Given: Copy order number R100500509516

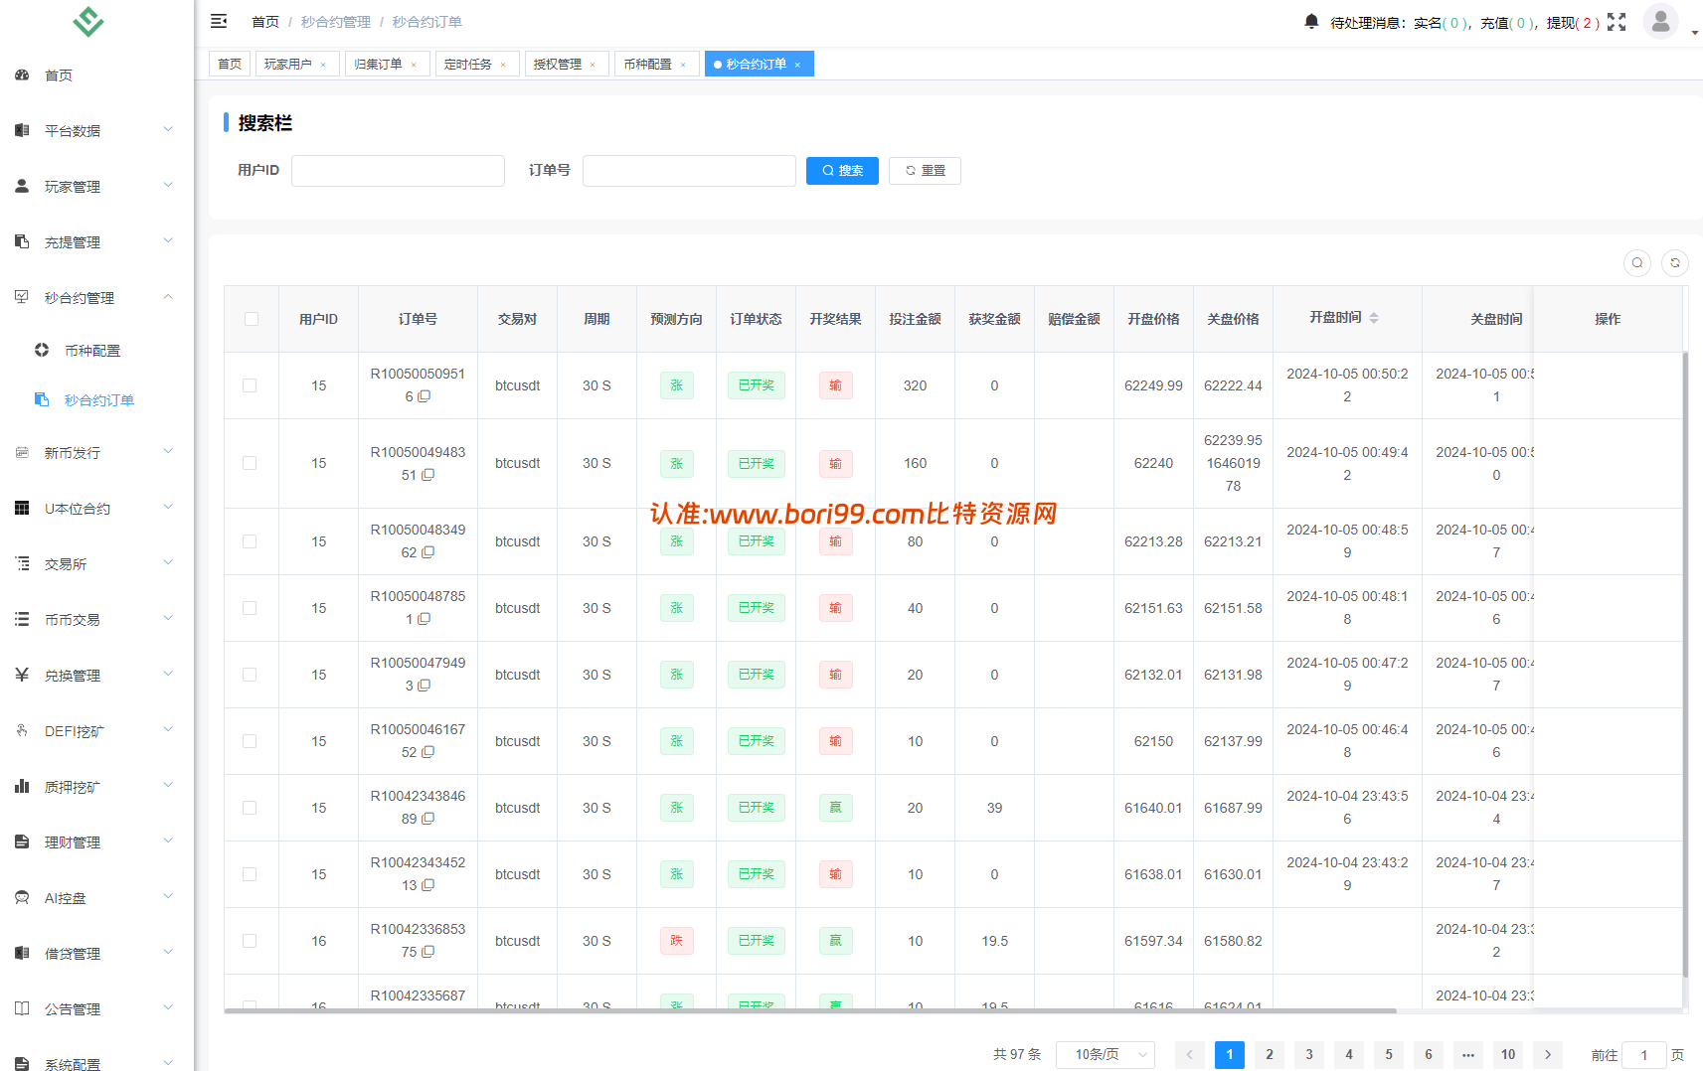Looking at the screenshot, I should click(425, 396).
